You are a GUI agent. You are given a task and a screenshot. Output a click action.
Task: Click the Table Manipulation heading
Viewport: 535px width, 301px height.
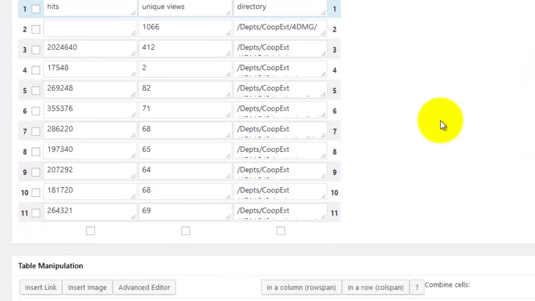pos(51,266)
